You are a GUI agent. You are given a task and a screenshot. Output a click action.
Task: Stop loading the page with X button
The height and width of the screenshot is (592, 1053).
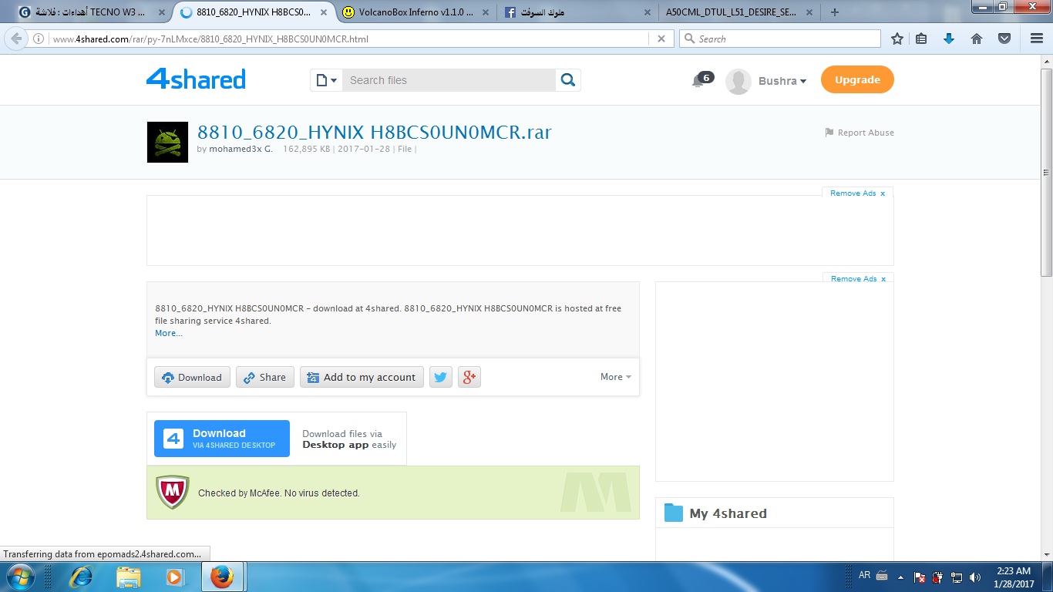pos(661,39)
